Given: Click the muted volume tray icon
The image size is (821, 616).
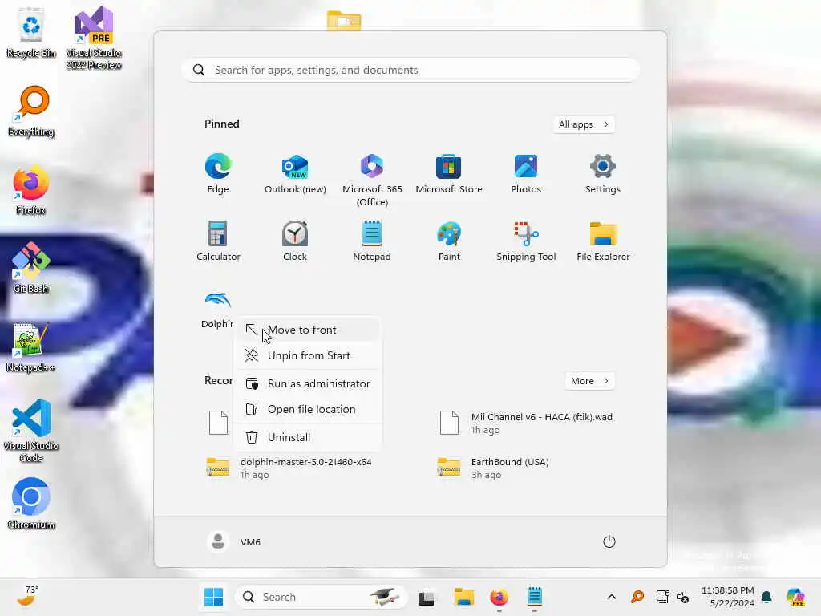Looking at the screenshot, I should pos(683,597).
